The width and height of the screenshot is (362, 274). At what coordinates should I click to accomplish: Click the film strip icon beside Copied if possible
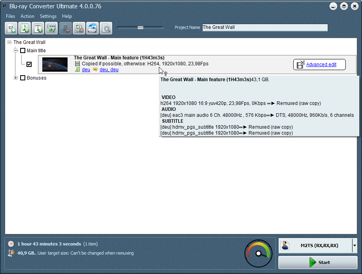tap(77, 64)
